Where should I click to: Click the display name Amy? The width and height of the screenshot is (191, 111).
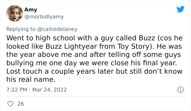pos(31,10)
